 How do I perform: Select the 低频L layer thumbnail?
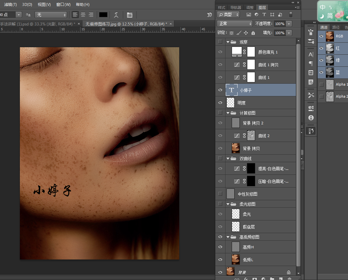point(236,259)
